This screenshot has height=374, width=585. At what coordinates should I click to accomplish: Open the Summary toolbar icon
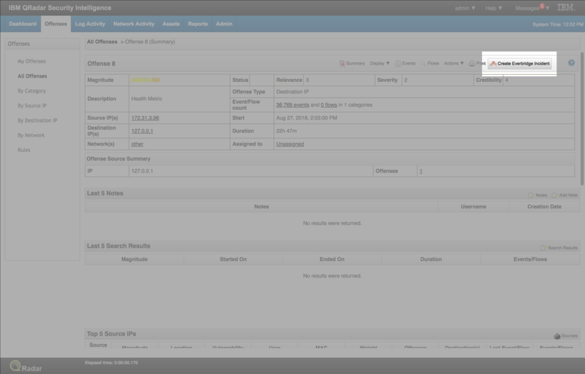tap(352, 63)
